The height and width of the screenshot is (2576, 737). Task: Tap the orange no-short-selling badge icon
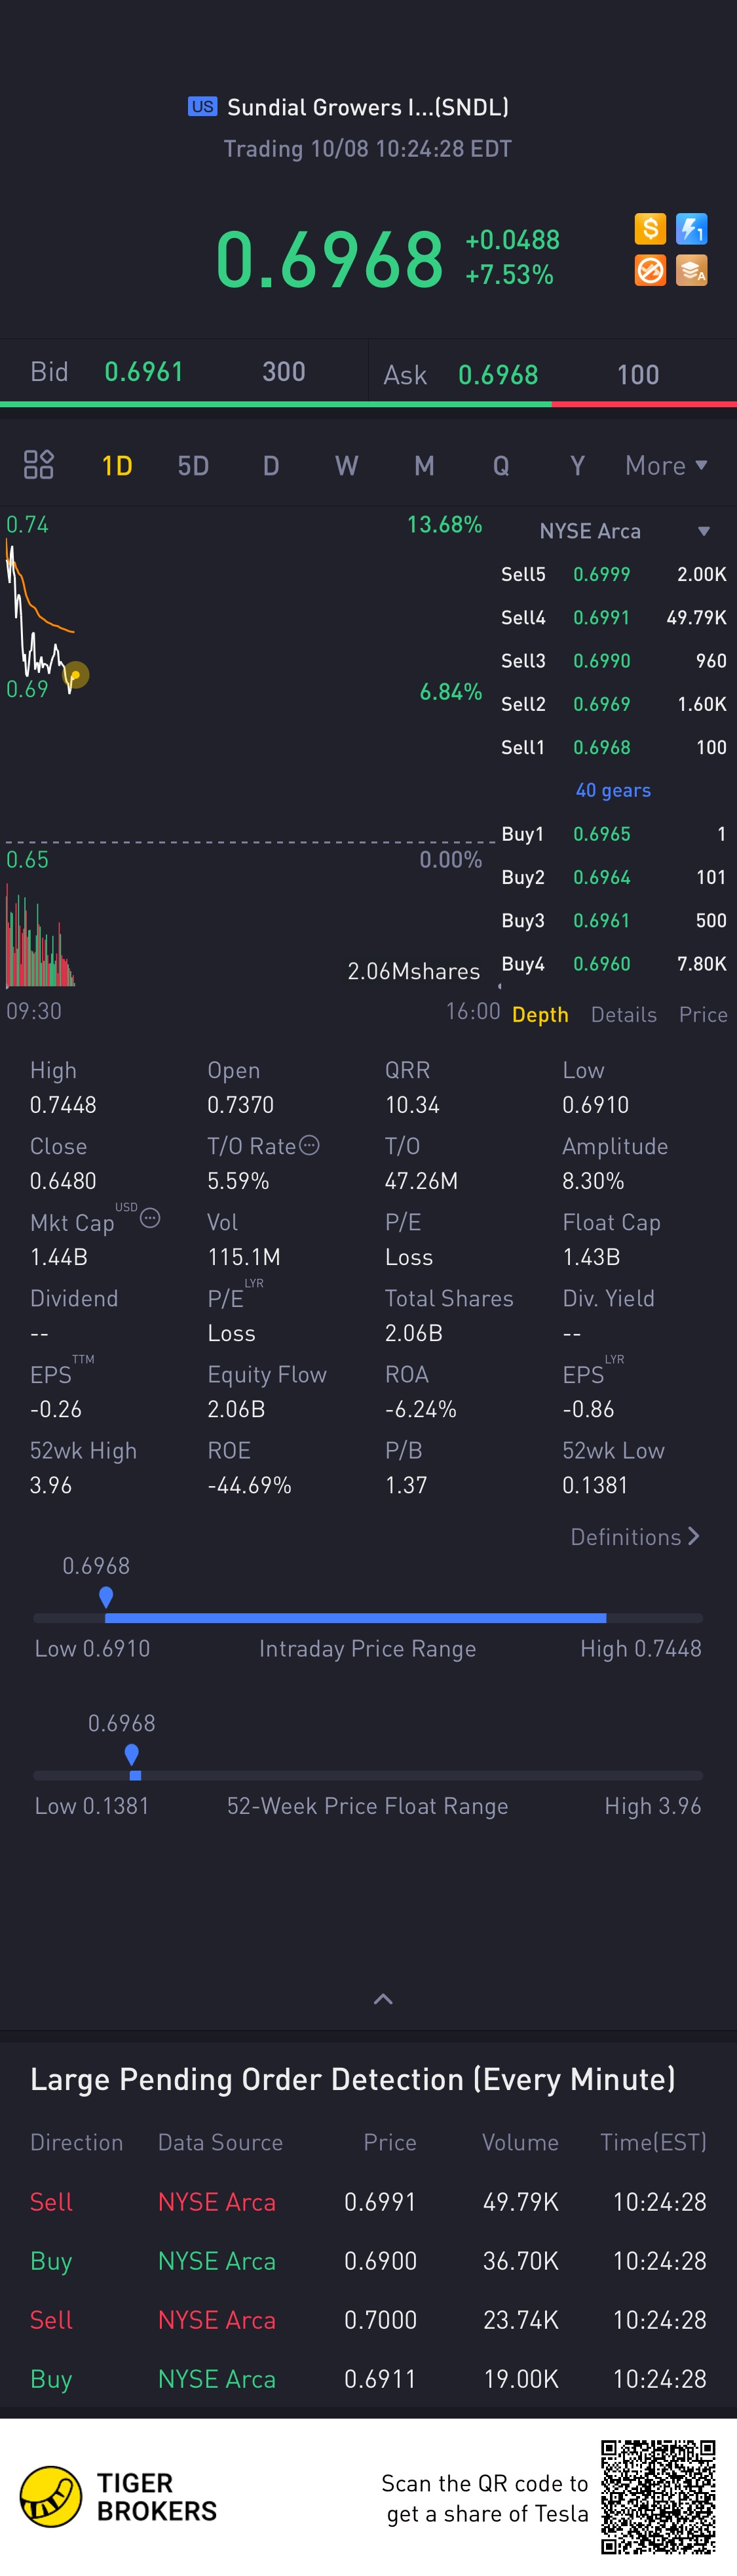pyautogui.click(x=650, y=270)
